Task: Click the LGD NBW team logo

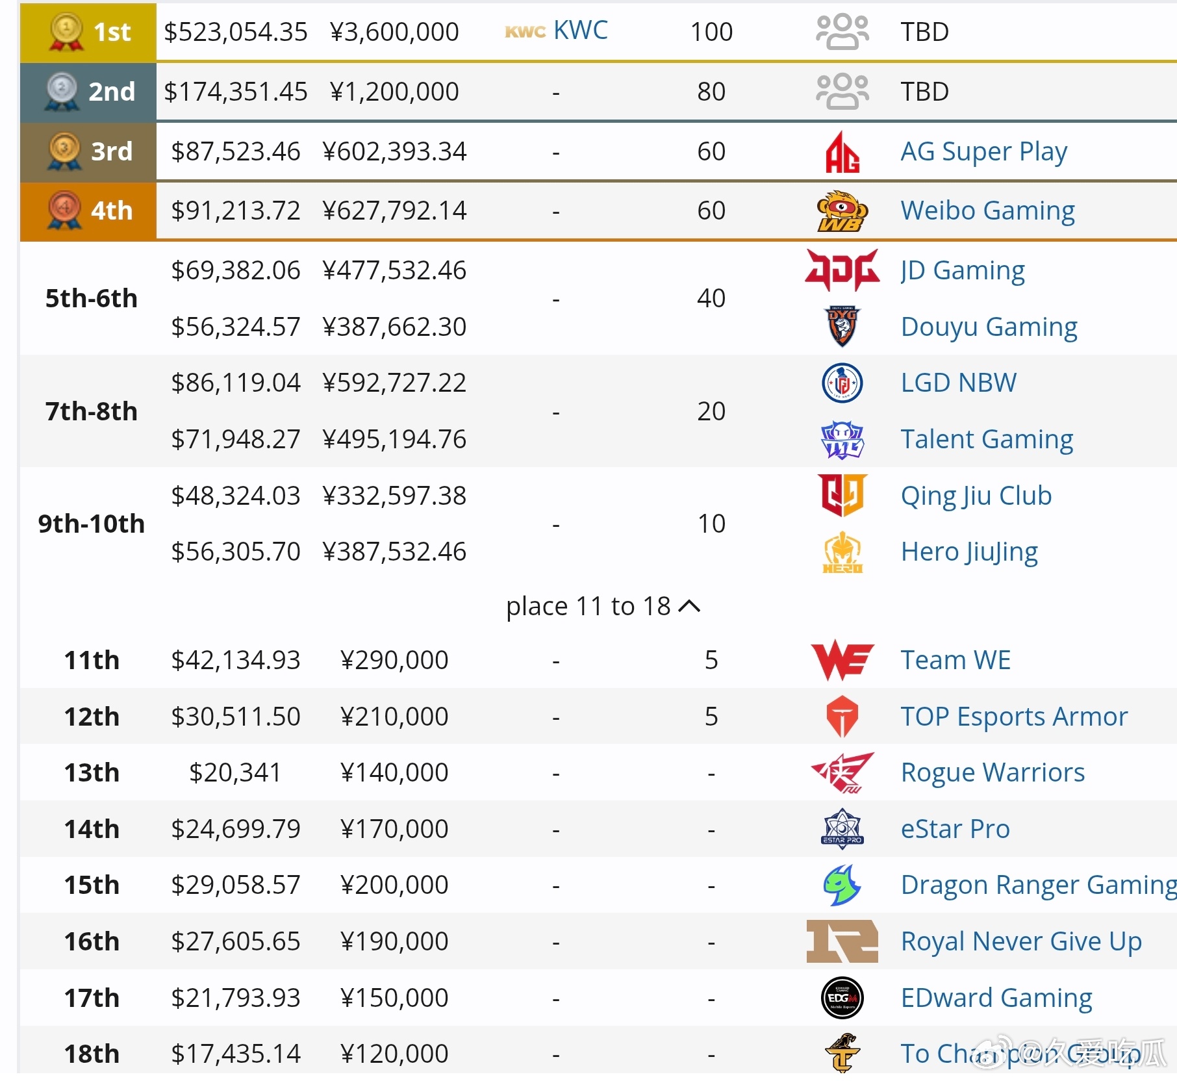Action: point(842,383)
